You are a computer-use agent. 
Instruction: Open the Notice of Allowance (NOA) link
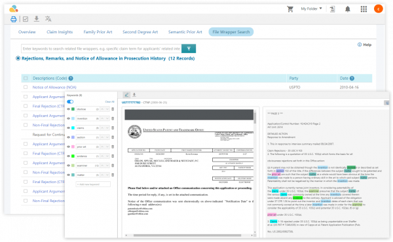(x=54, y=88)
